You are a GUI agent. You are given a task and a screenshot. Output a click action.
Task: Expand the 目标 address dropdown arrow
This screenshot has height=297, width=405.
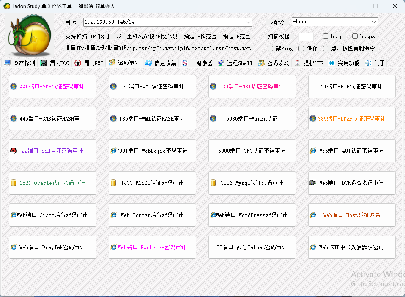[x=249, y=22]
